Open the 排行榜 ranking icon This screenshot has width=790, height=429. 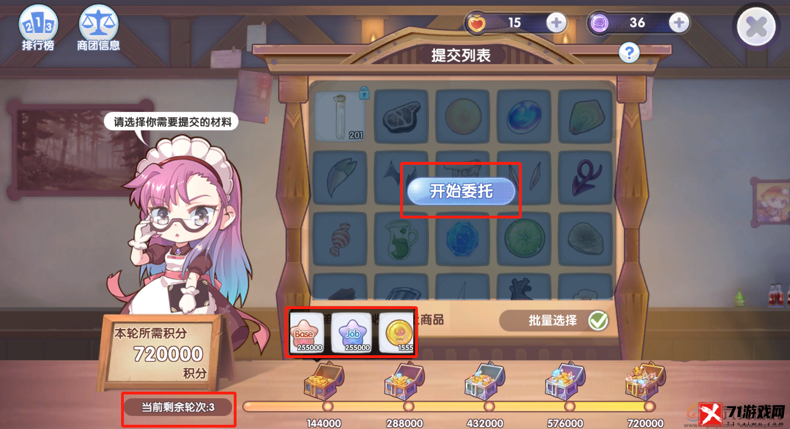38,28
